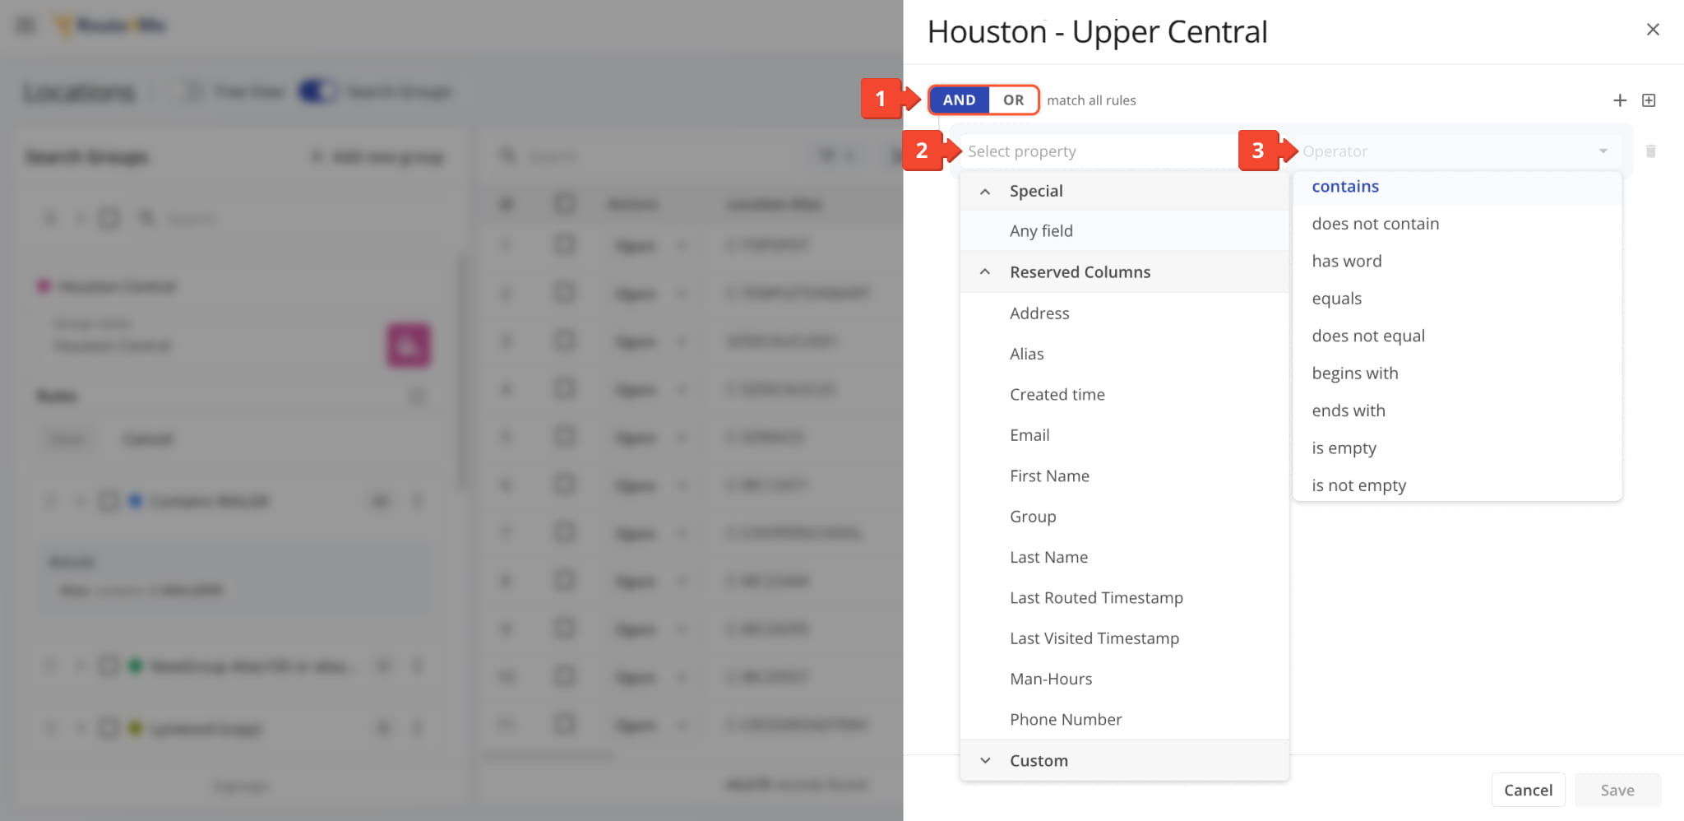Toggle the Search Groups switch in background
The image size is (1684, 821).
pos(317,91)
